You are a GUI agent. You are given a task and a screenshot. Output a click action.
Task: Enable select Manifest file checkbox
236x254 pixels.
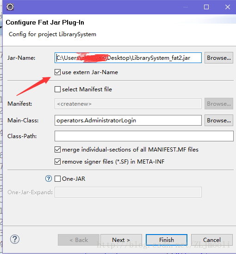[57, 89]
